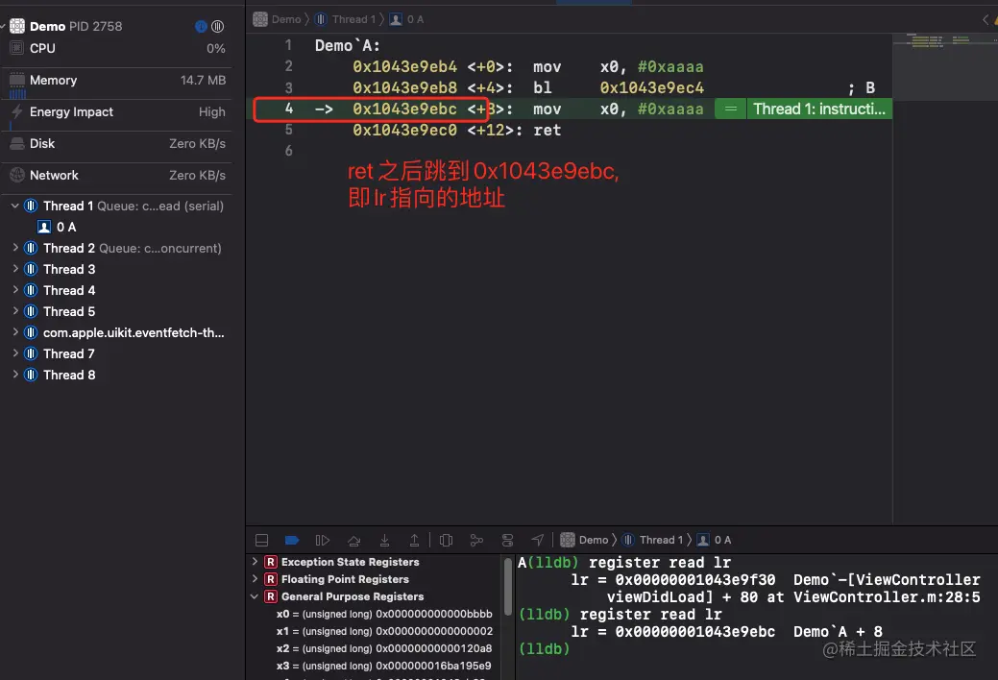This screenshot has width=998, height=680.
Task: Click Demo in debug bar breadcrumb
Action: point(584,540)
